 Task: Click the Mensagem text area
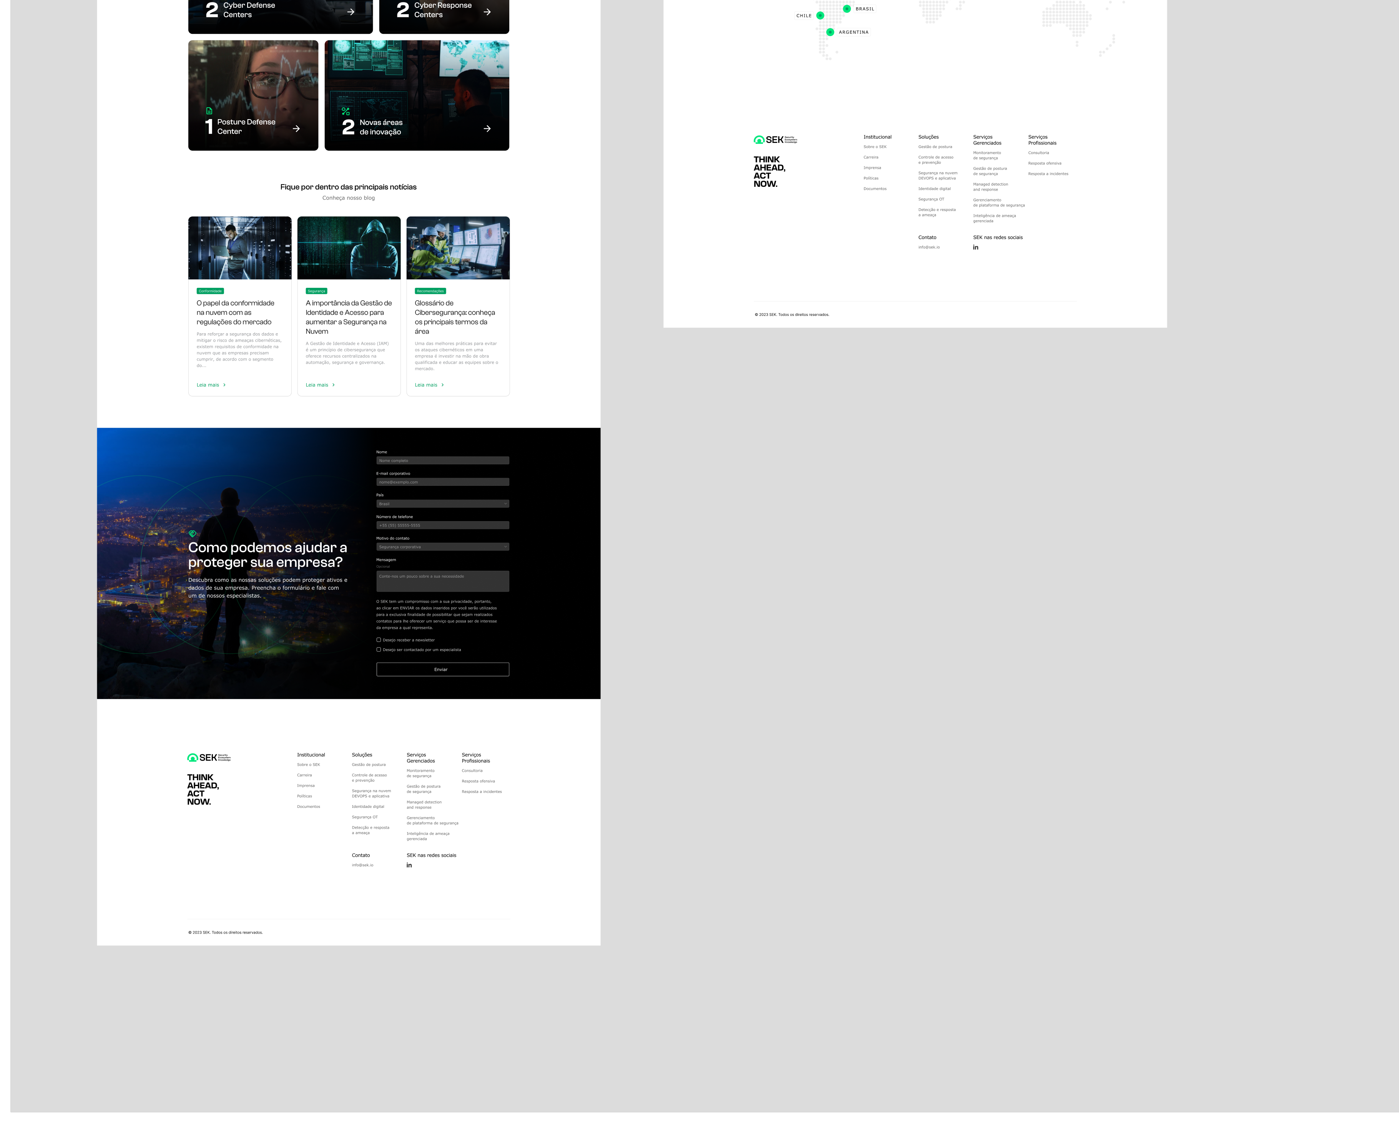[x=442, y=581]
